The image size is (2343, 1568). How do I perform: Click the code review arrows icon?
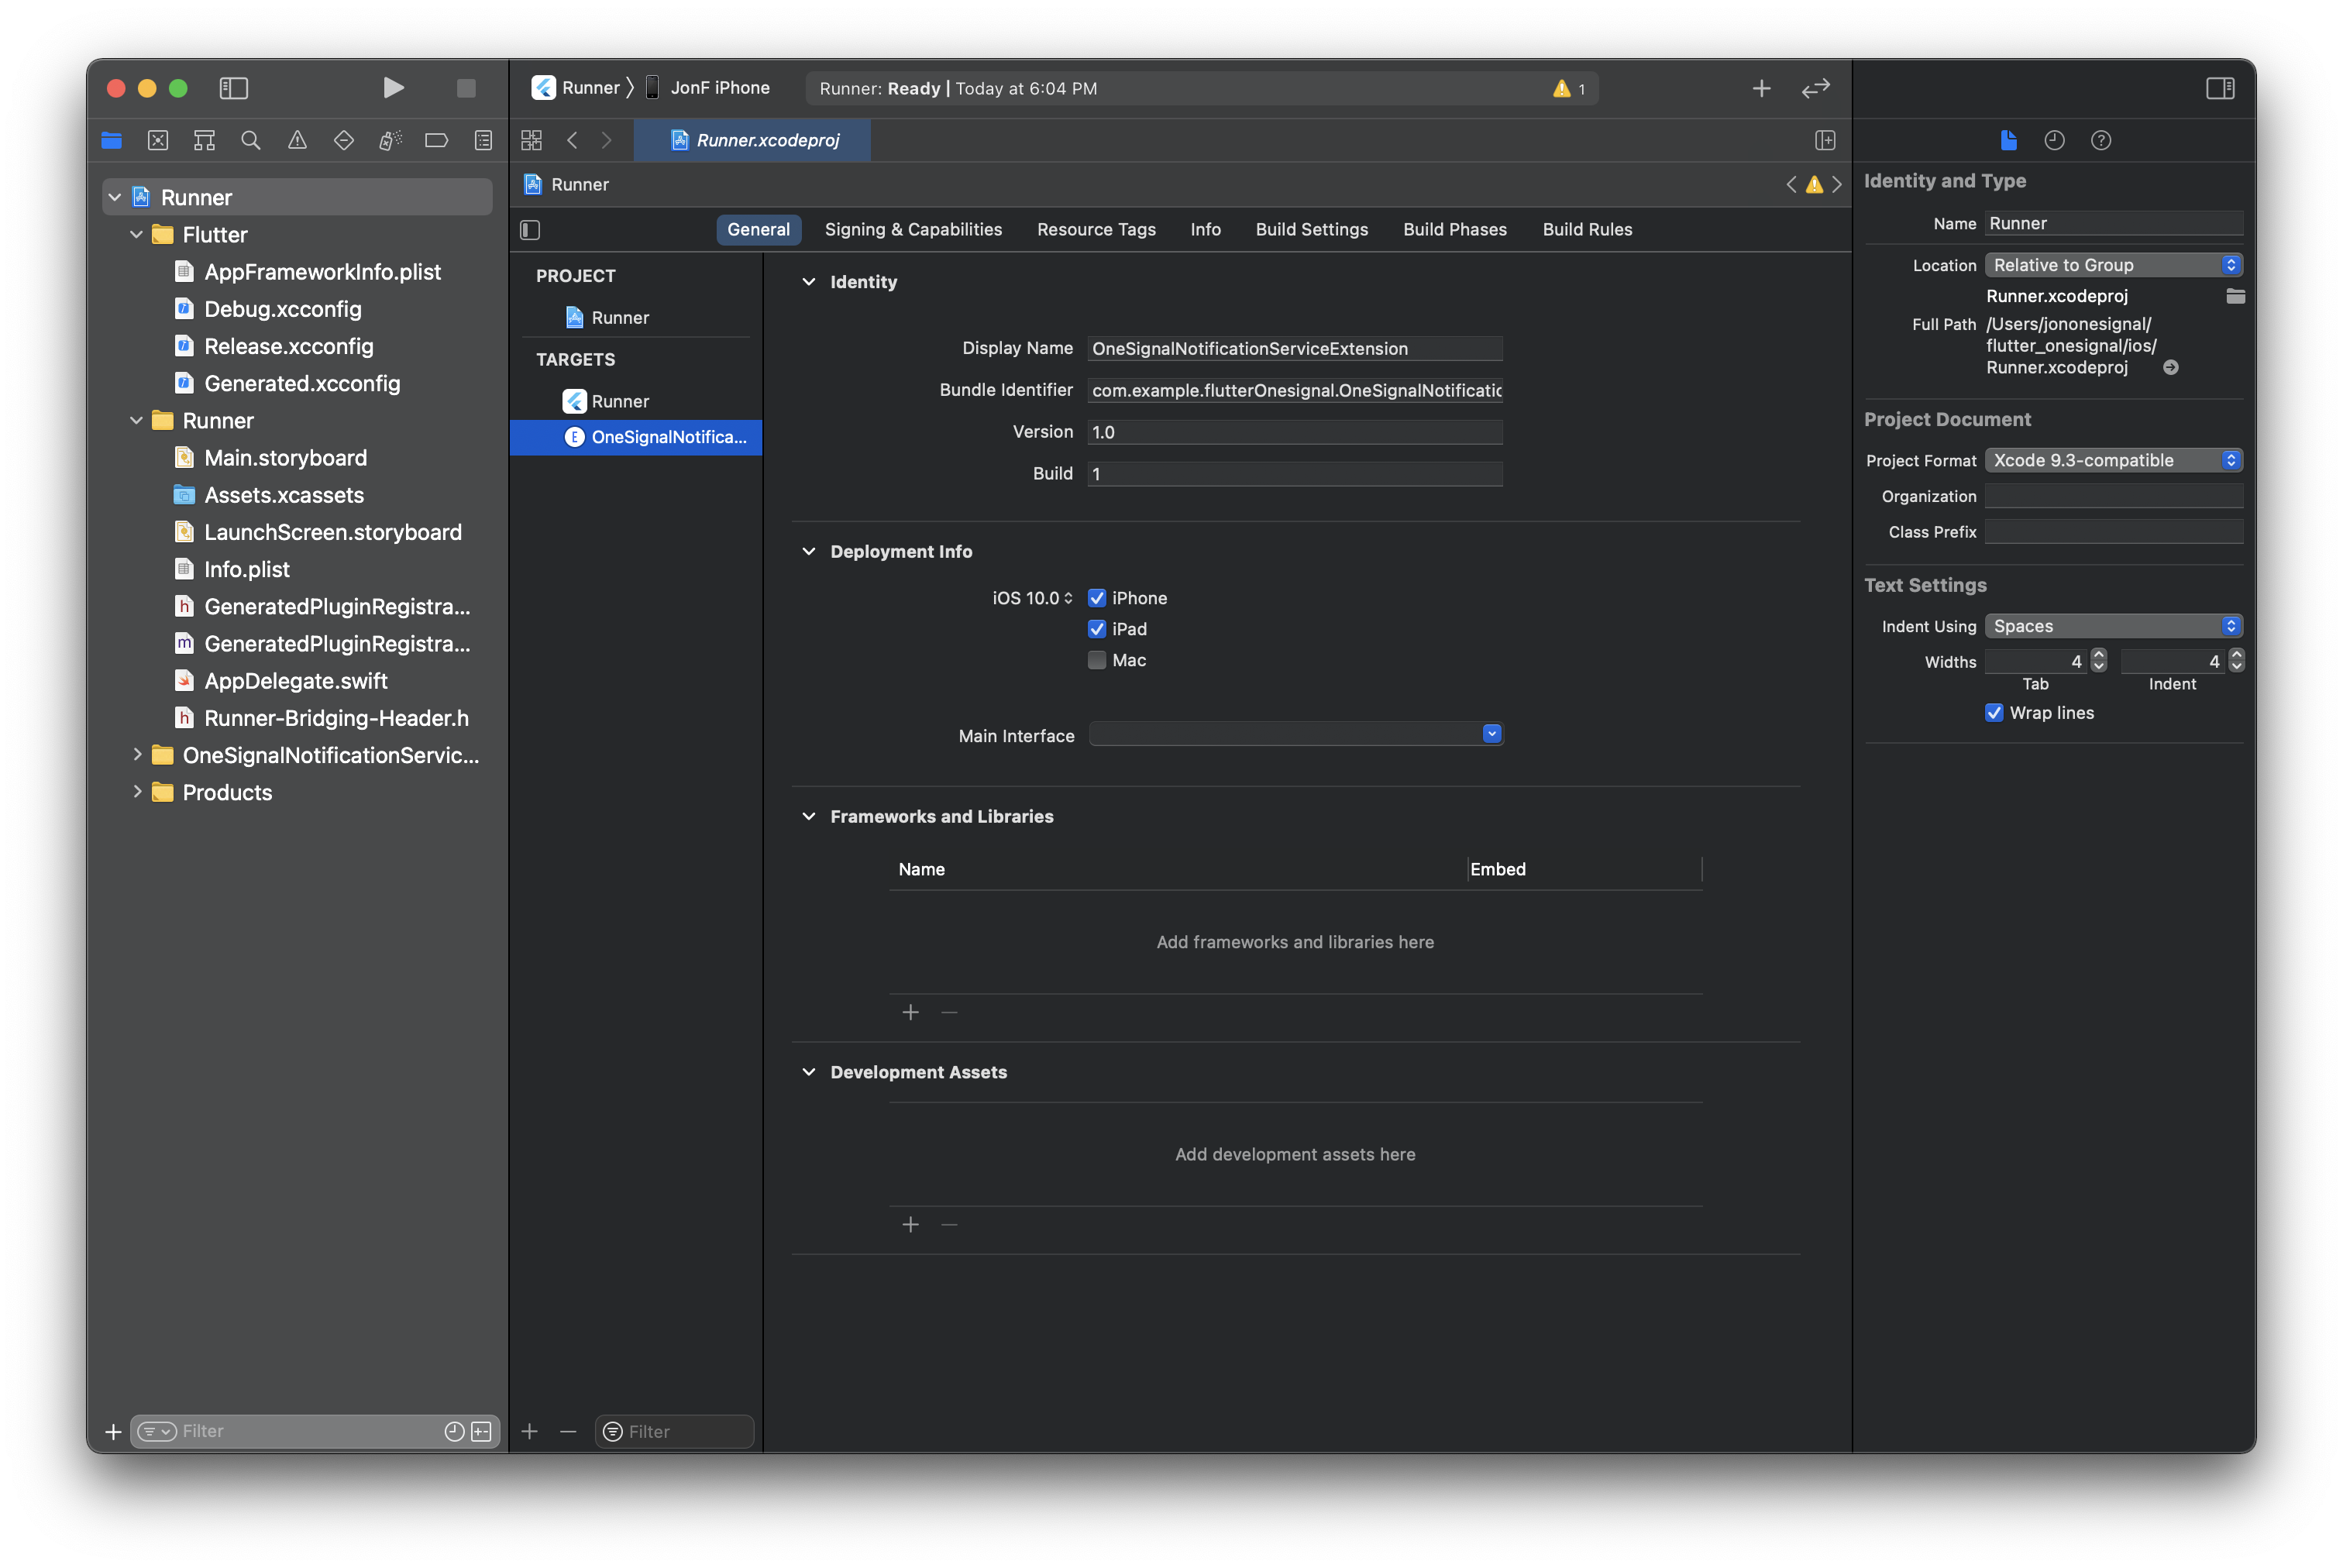[1816, 88]
